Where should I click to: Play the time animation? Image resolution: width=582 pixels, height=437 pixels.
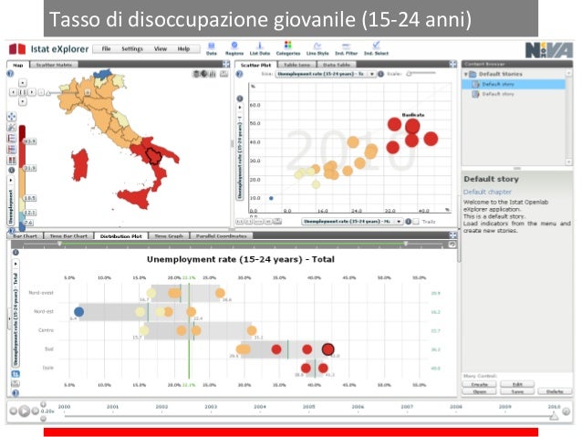24,411
